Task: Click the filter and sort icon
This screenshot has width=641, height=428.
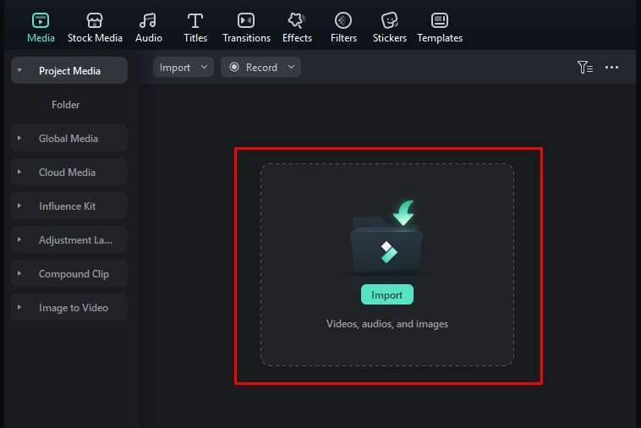Action: (x=585, y=67)
